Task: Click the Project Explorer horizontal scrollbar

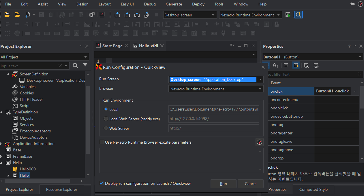Action: point(37,181)
